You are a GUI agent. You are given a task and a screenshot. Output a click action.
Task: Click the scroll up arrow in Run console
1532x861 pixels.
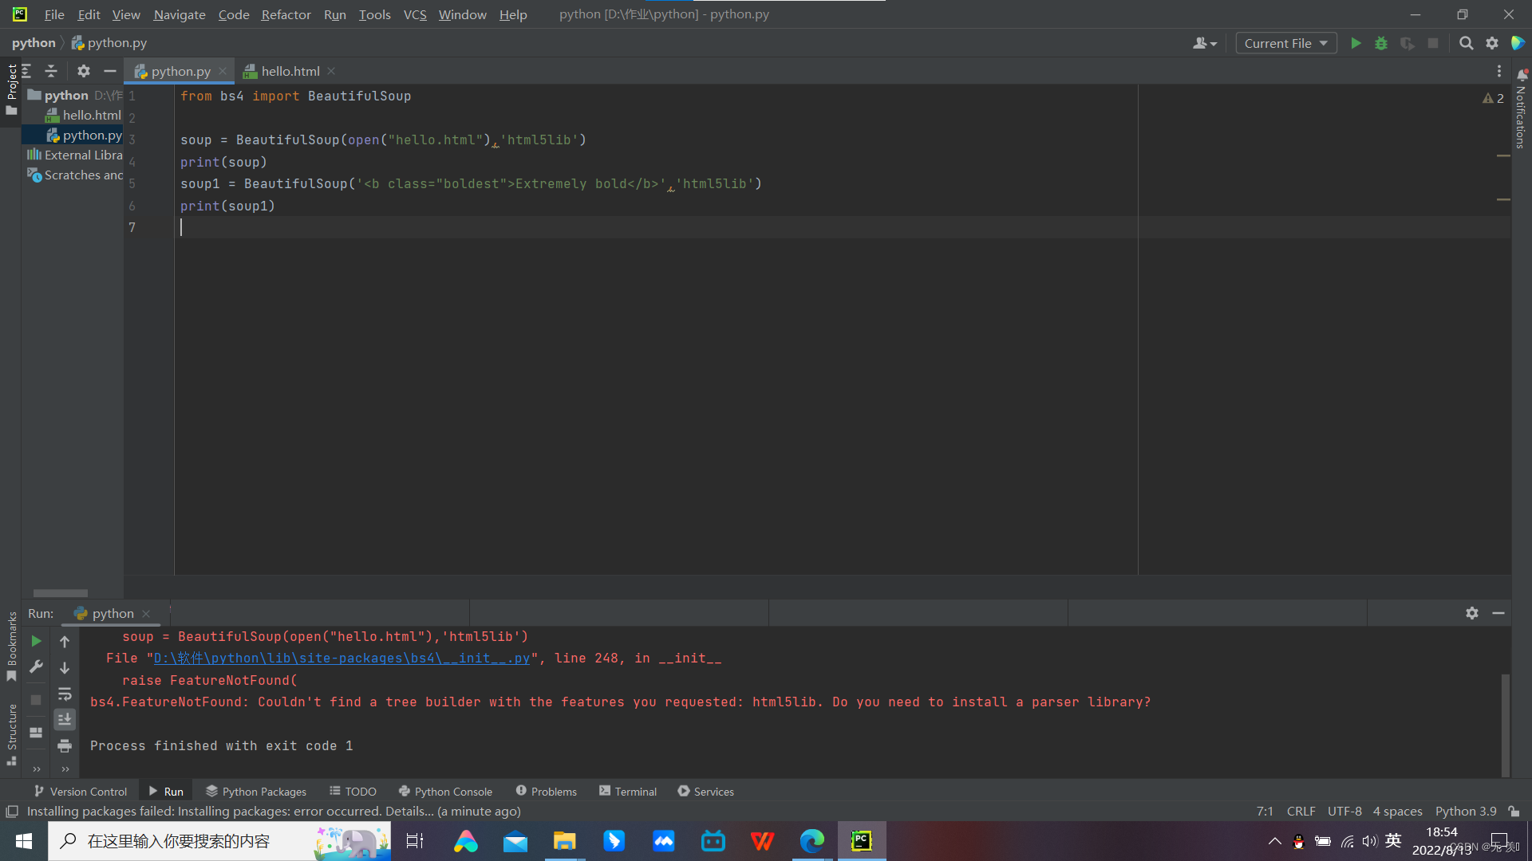click(x=63, y=639)
